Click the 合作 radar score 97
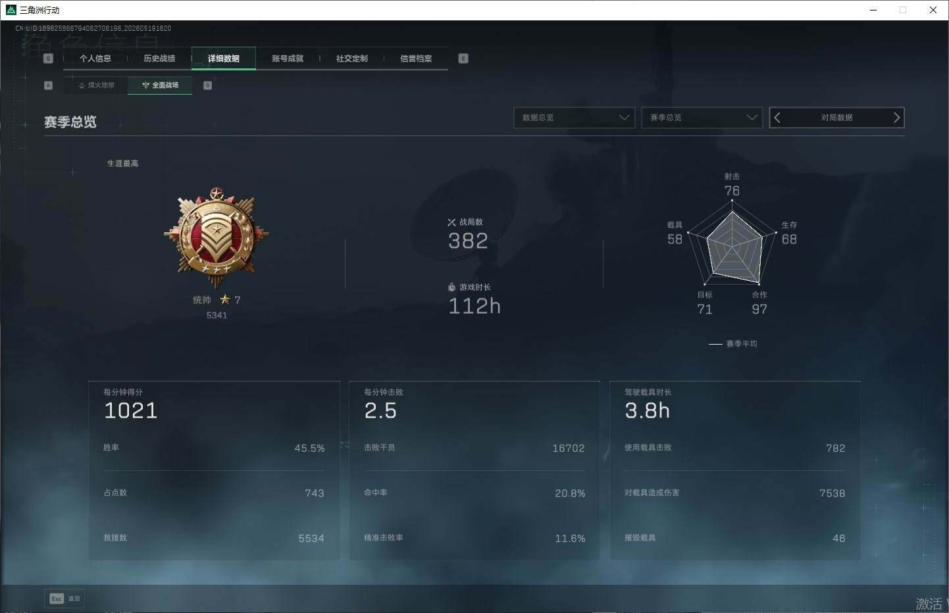The image size is (949, 613). point(759,309)
